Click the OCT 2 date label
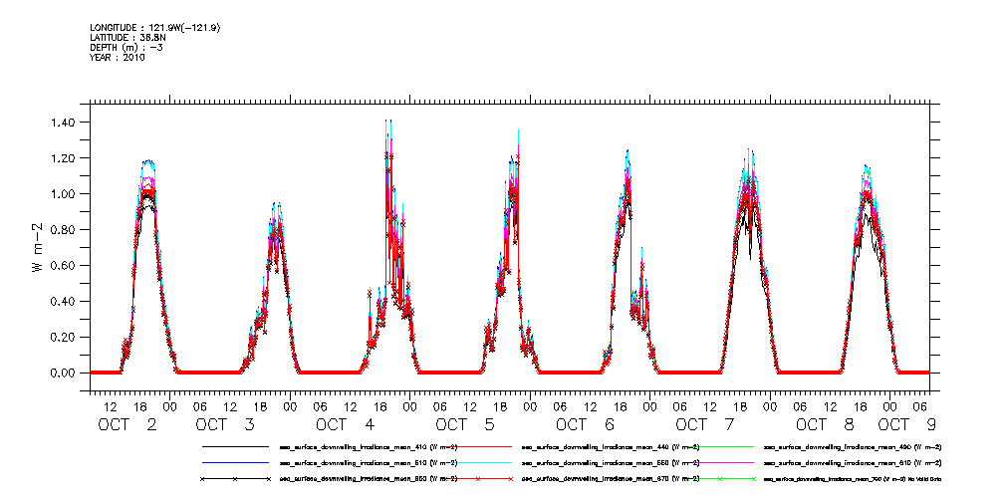Image resolution: width=1005 pixels, height=502 pixels. tap(127, 424)
